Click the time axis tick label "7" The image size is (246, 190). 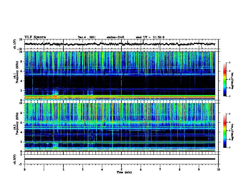(x=160, y=170)
